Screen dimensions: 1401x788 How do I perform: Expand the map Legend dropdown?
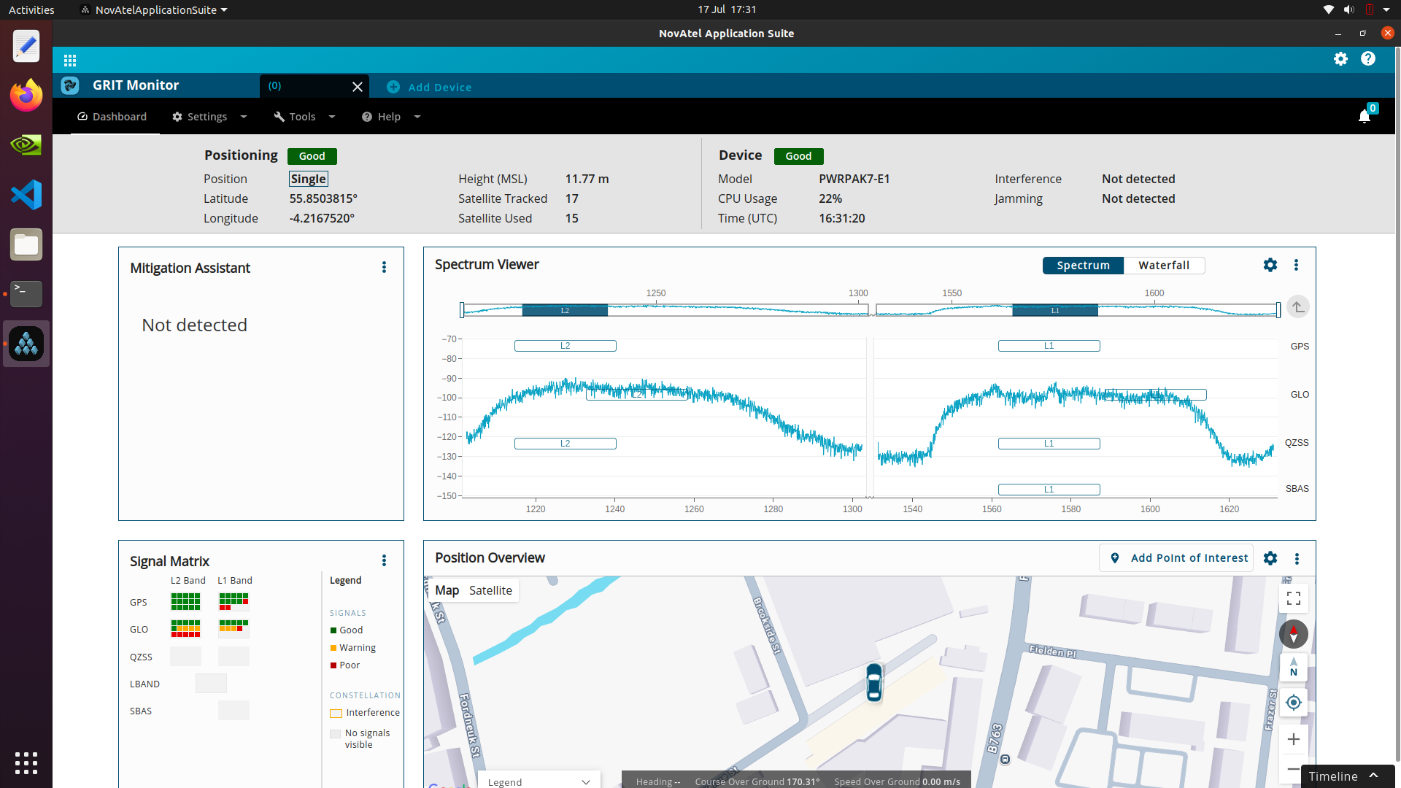click(x=539, y=781)
